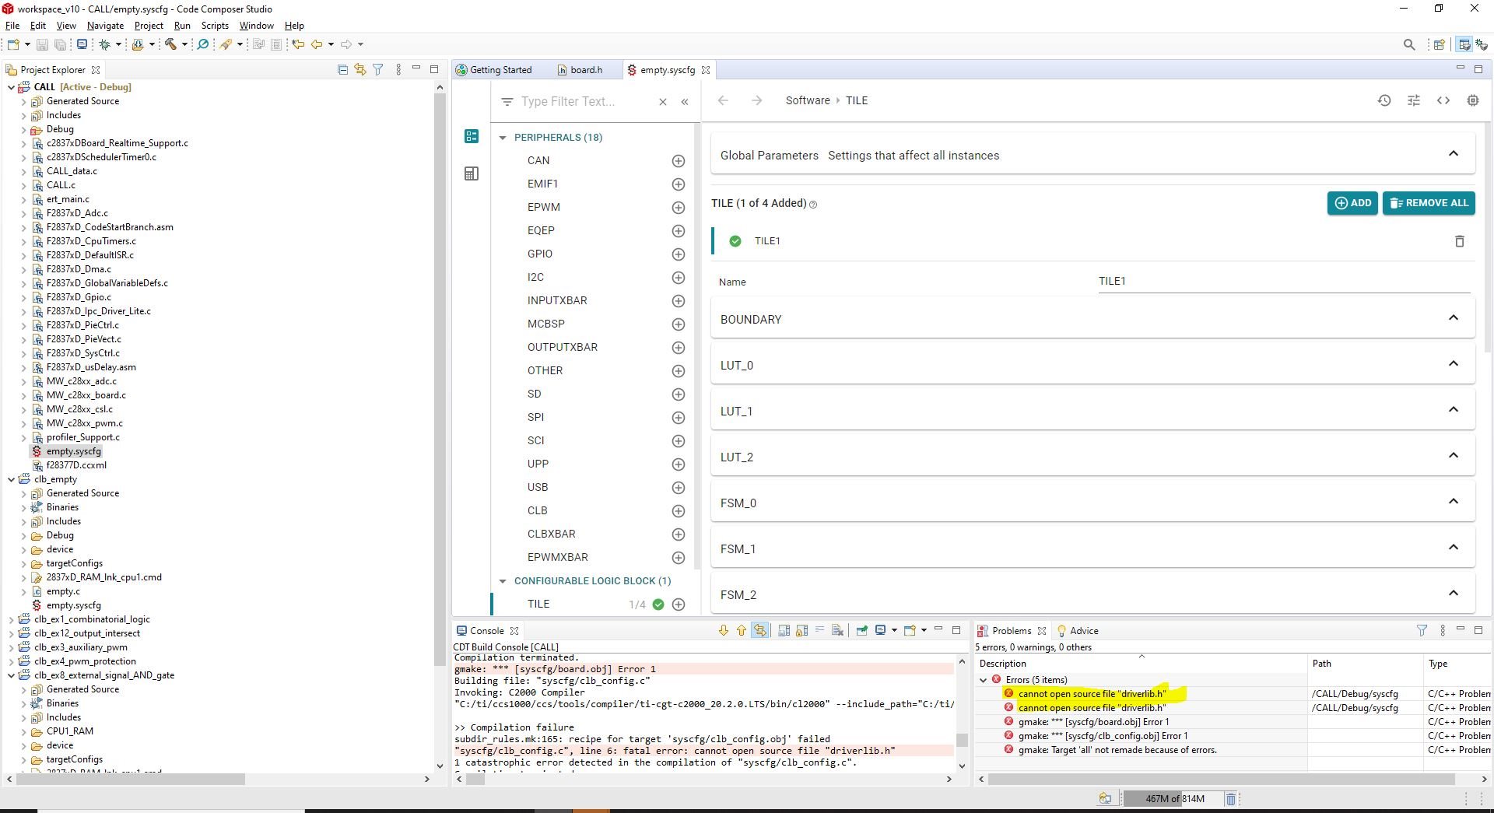Expand clb_ex1_combinatorial_logic project

pos(11,620)
